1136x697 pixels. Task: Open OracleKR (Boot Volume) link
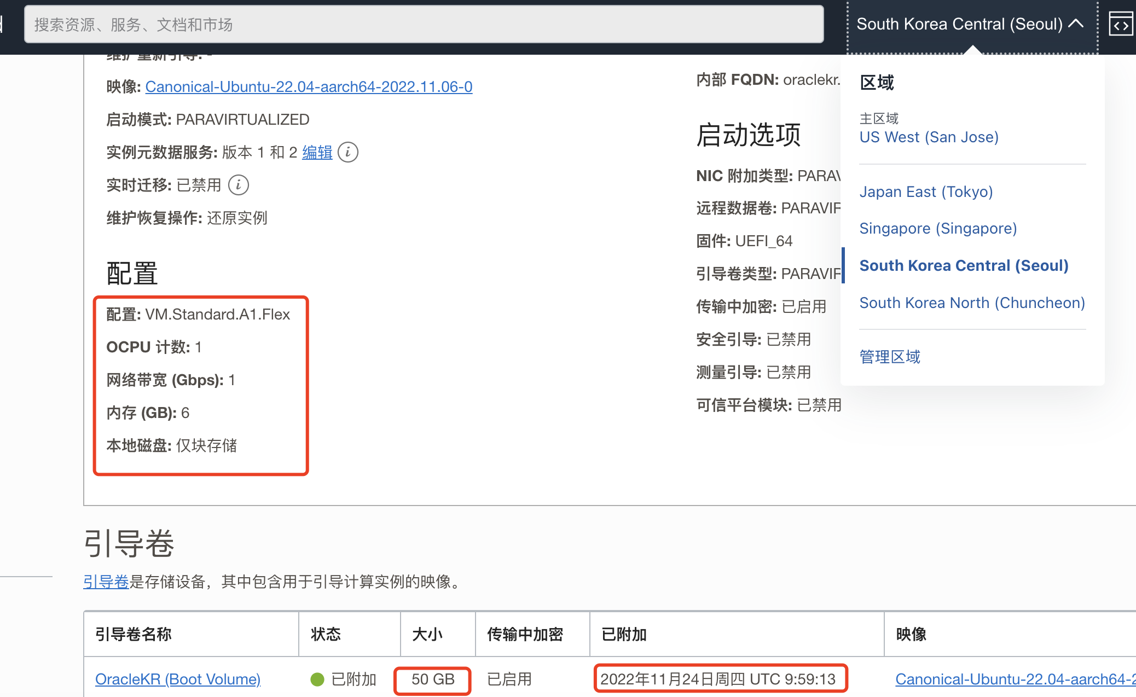[x=178, y=679]
